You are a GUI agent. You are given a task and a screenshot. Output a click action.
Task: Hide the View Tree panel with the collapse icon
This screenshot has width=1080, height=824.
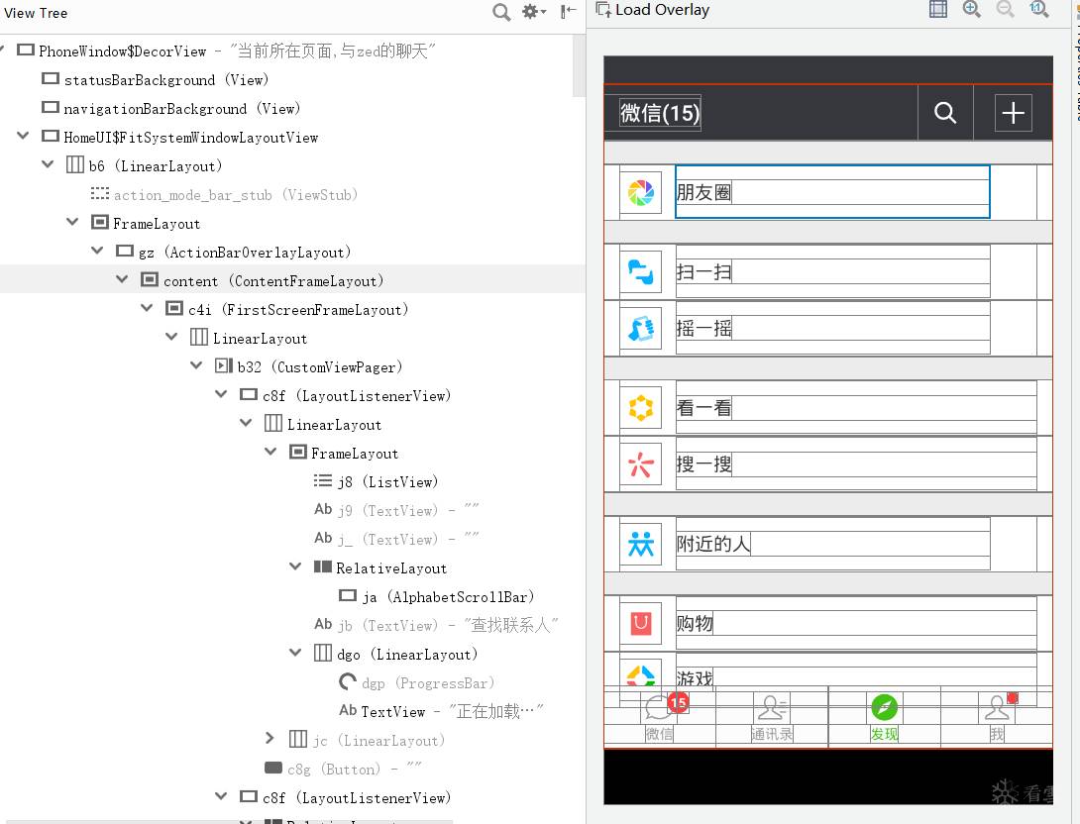(569, 11)
